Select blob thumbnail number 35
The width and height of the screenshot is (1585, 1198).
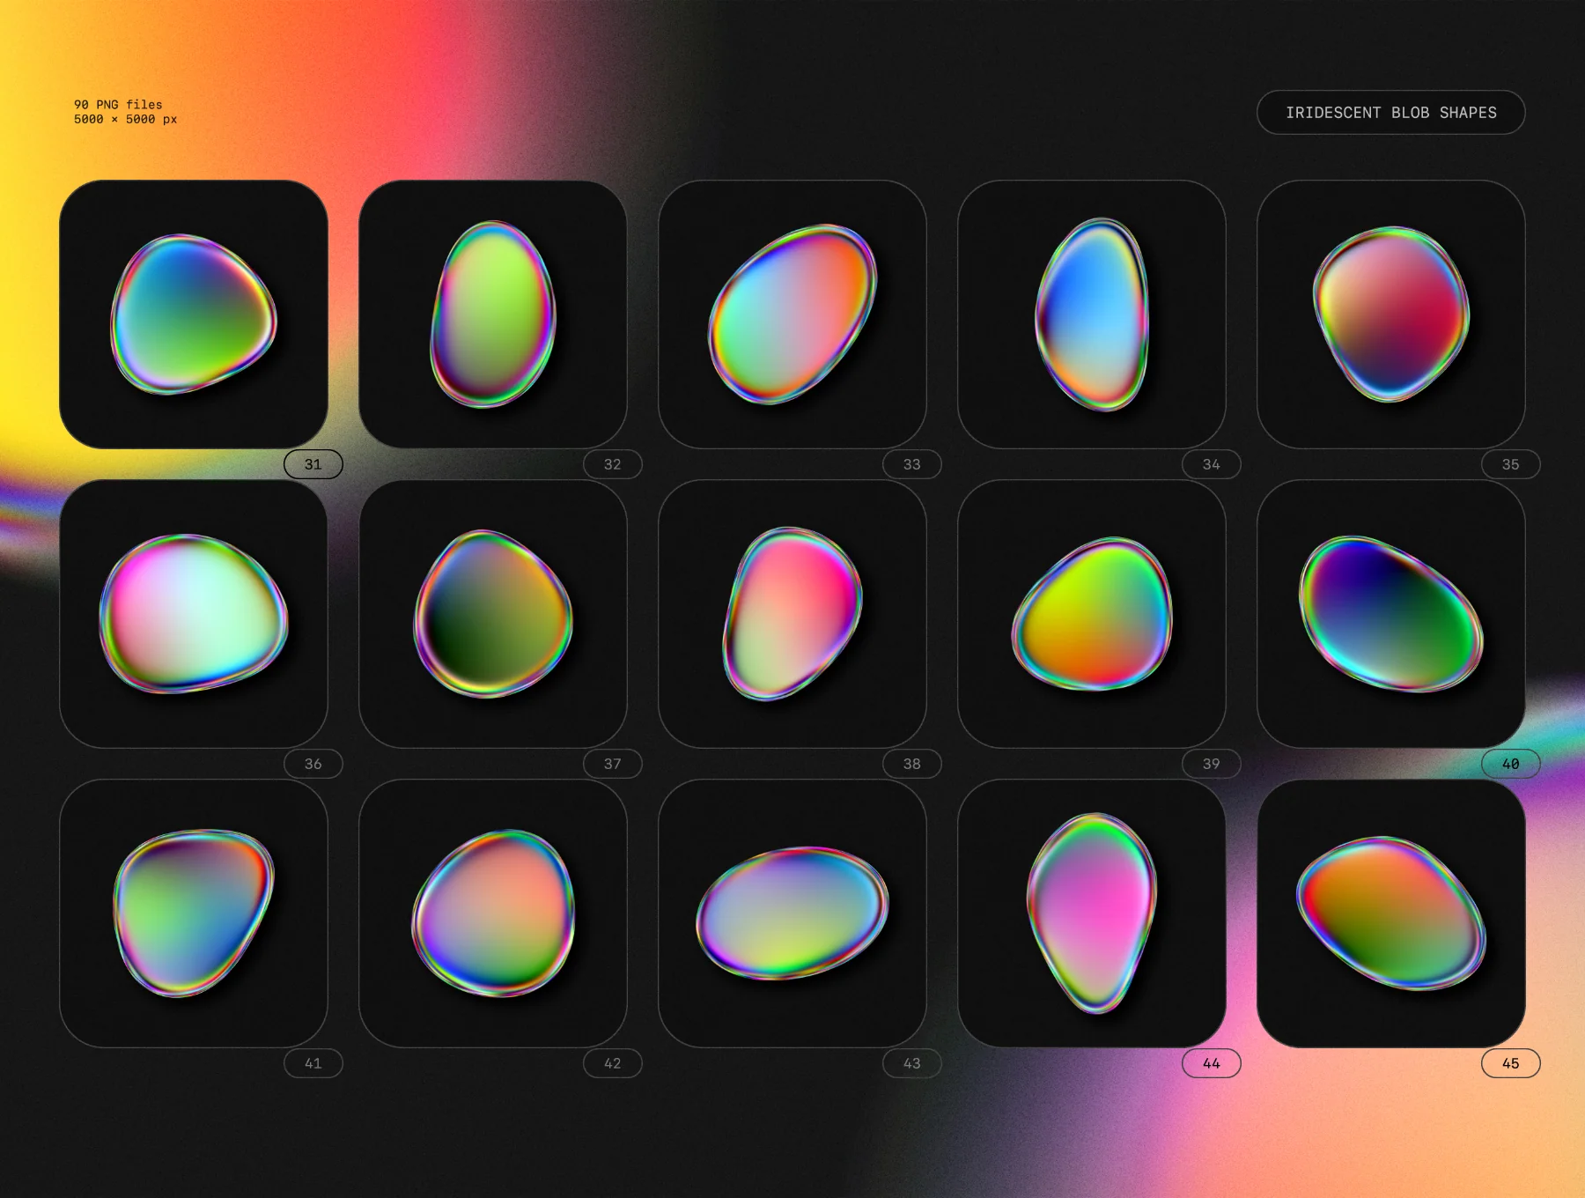pyautogui.click(x=1391, y=314)
